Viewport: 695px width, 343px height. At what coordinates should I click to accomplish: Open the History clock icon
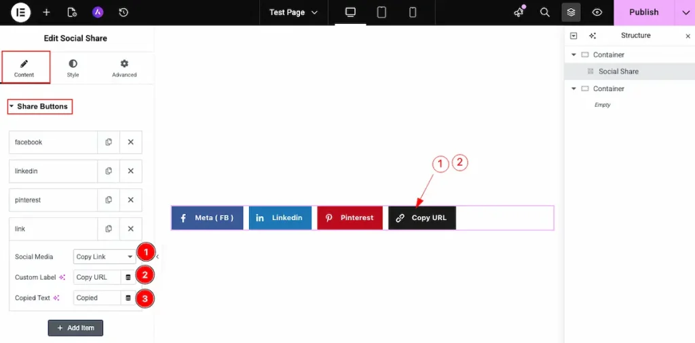tap(124, 12)
